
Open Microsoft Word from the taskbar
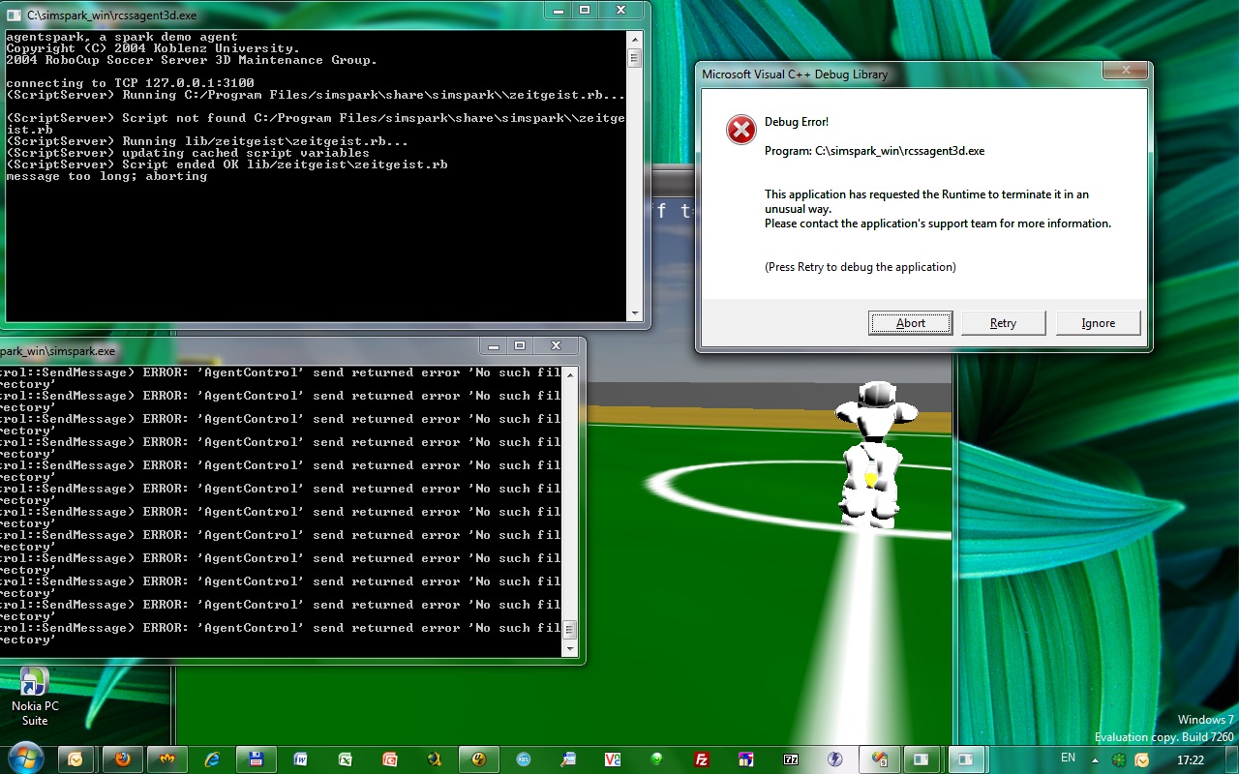(x=301, y=759)
